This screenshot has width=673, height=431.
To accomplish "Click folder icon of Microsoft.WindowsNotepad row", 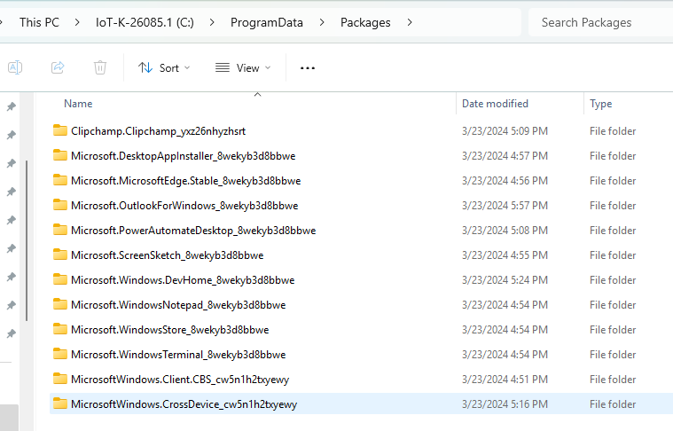I will click(x=60, y=304).
